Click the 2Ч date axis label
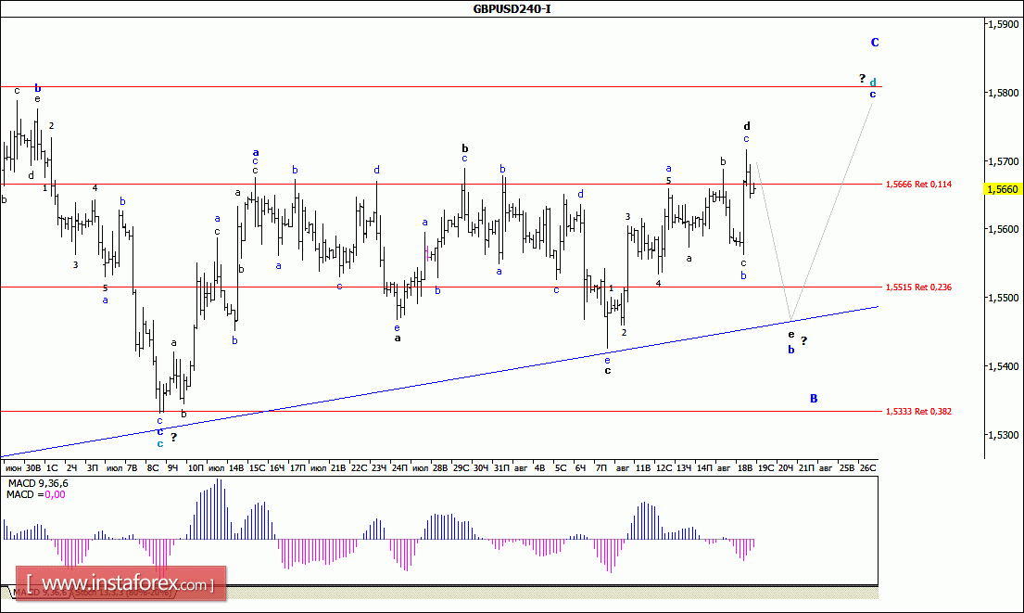 coord(72,468)
